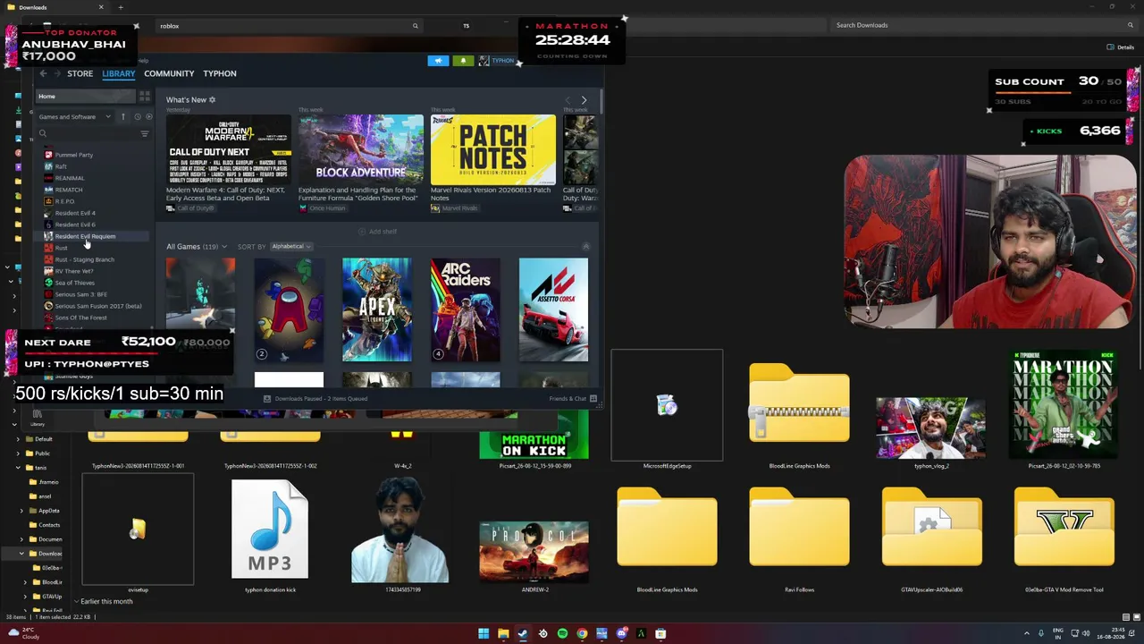Image resolution: width=1144 pixels, height=644 pixels.
Task: Open the Sort By Alphabetical dropdown
Action: click(290, 247)
